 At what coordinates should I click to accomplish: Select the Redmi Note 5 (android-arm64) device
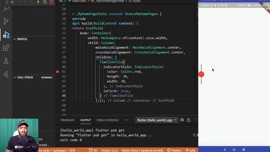[x=143, y=150]
